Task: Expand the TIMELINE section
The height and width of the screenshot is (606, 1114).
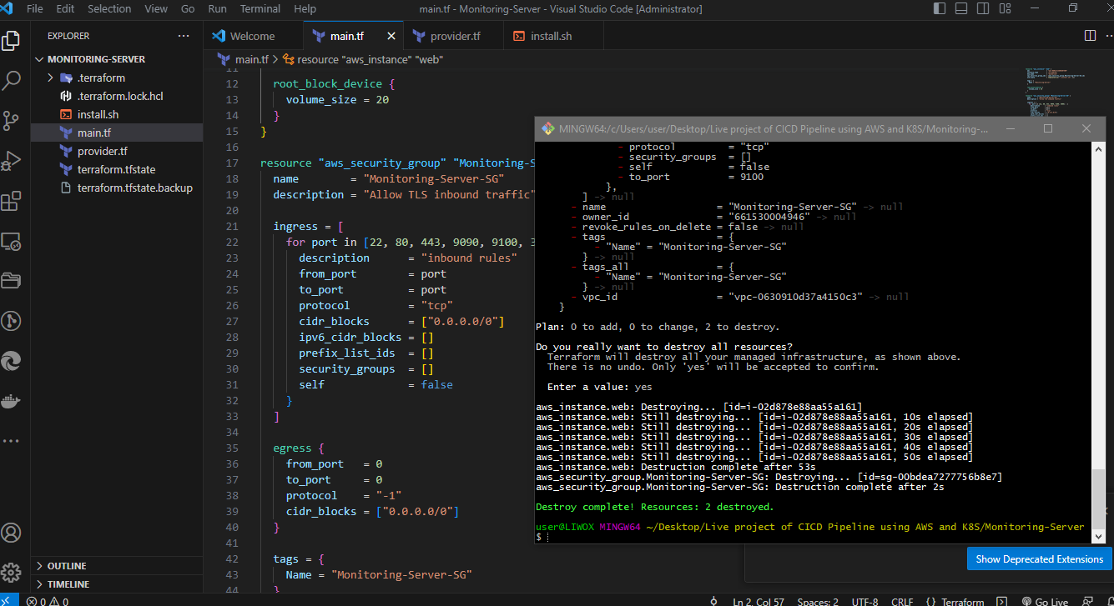Action: pyautogui.click(x=68, y=584)
